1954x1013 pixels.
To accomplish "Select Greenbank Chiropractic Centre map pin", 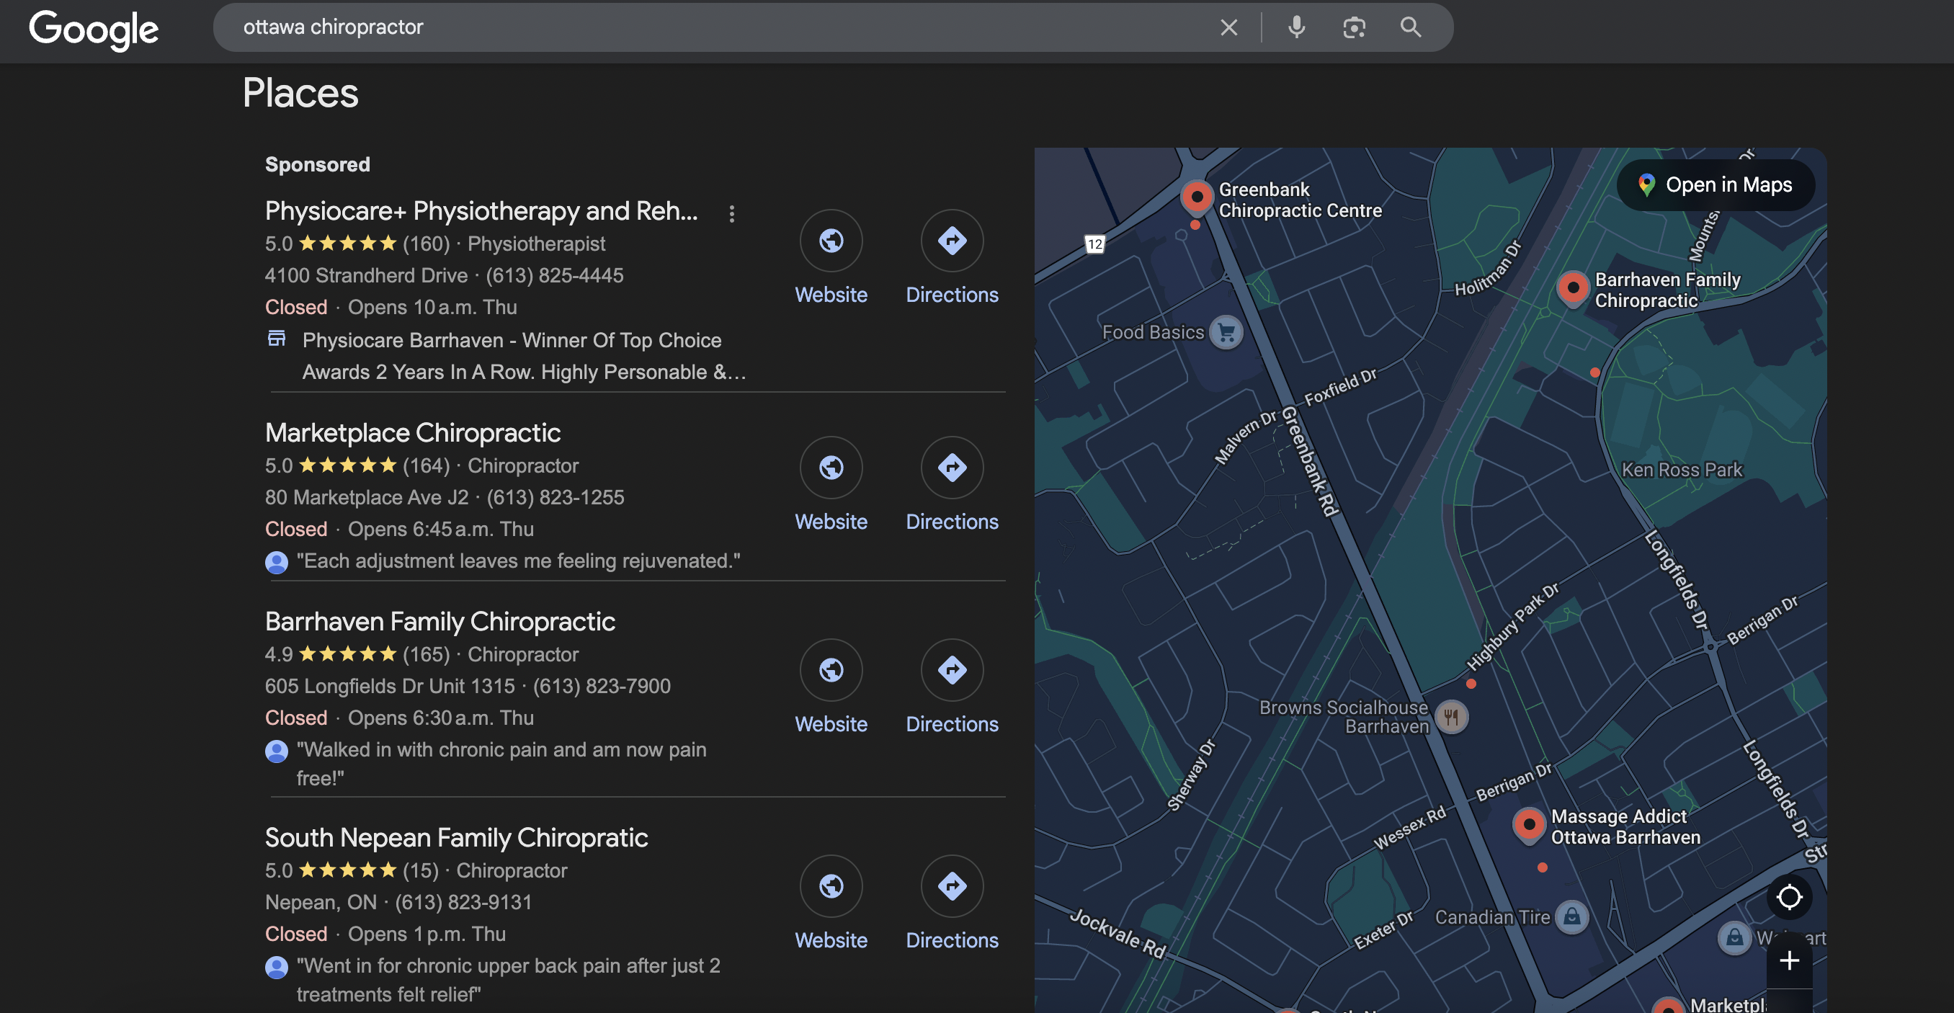I will pos(1196,199).
